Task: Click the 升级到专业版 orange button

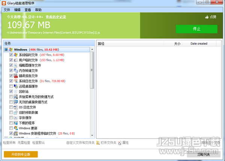Action: [21, 154]
